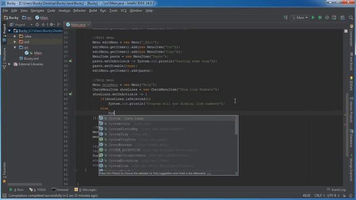The height and width of the screenshot is (200, 356).
Task: Click the Hide Project panel icon
Action: (59, 24)
